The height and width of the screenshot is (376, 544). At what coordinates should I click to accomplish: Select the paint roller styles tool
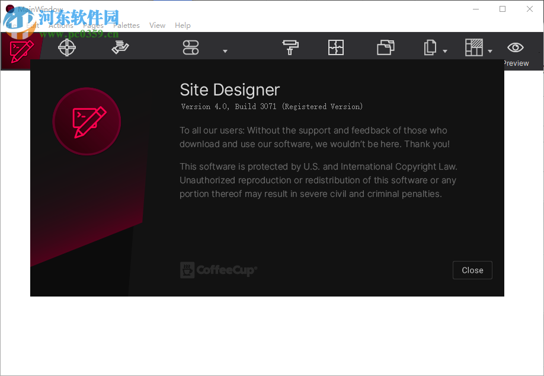pyautogui.click(x=290, y=47)
